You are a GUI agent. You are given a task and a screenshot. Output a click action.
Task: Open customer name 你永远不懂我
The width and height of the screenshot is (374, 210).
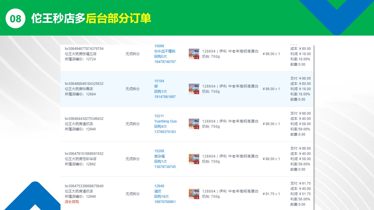(x=165, y=51)
